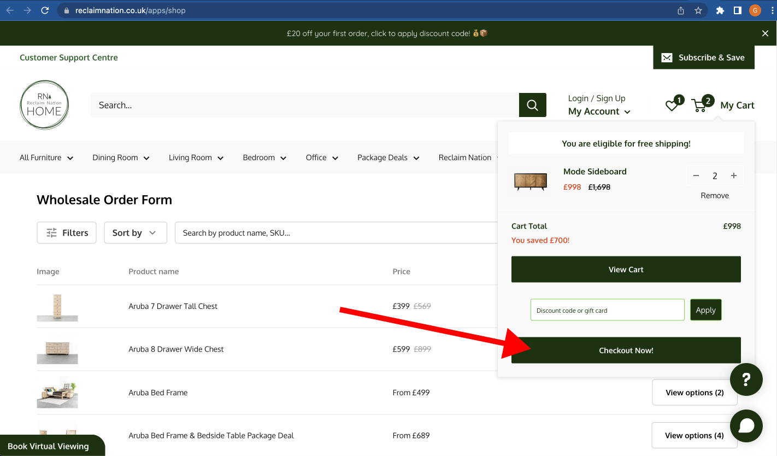Click the Mode Sideboard thumbnail in cart

[x=530, y=182]
